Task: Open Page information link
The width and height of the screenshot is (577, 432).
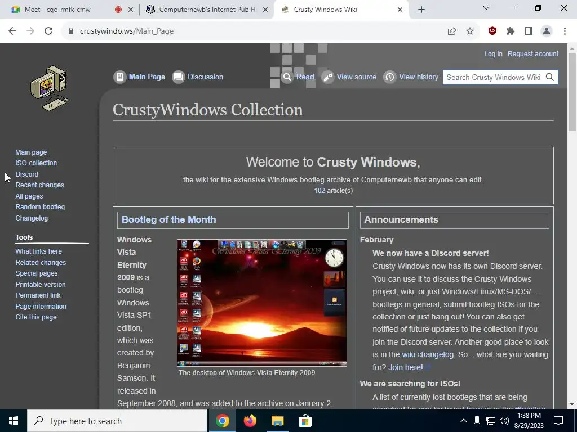Action: pos(41,306)
